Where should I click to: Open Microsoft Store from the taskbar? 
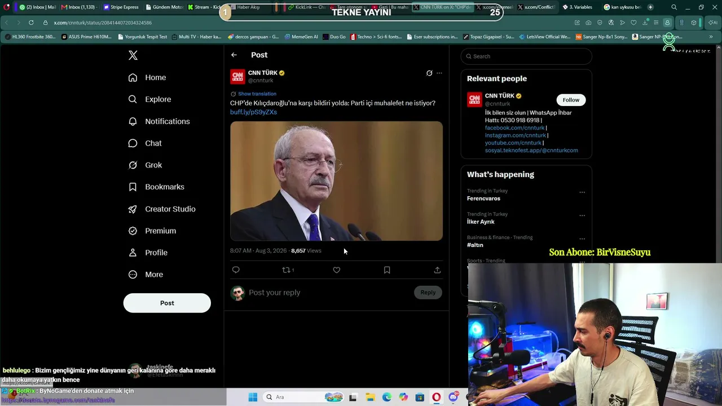pos(420,398)
